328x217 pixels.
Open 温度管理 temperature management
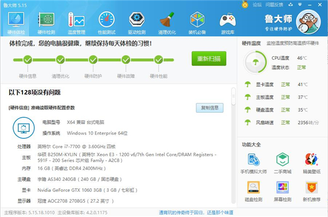point(77,23)
